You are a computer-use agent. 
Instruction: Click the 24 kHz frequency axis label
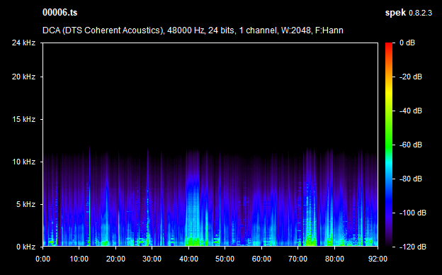point(23,43)
